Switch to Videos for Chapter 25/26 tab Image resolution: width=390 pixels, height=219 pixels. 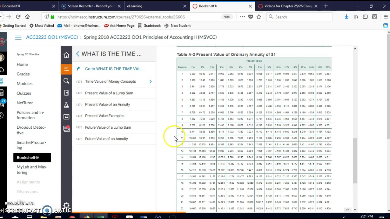pos(288,6)
